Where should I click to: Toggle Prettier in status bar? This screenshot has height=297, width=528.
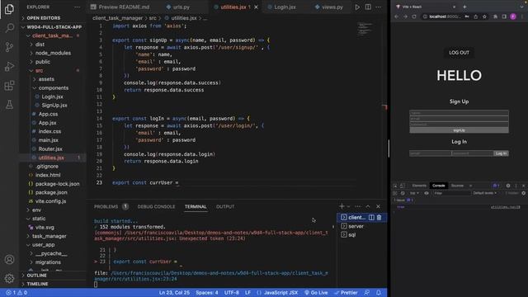[x=346, y=293]
